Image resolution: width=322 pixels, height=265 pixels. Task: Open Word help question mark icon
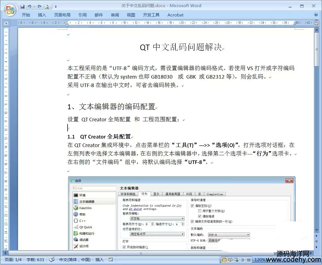tap(316, 15)
